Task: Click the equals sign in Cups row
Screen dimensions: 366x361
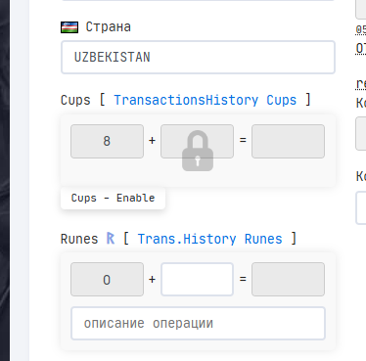Action: [243, 140]
